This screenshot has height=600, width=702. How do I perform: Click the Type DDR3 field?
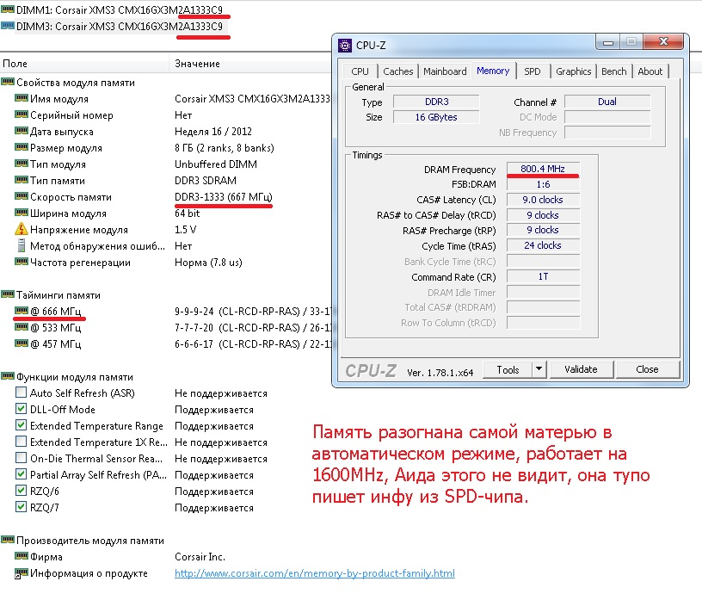click(x=436, y=102)
